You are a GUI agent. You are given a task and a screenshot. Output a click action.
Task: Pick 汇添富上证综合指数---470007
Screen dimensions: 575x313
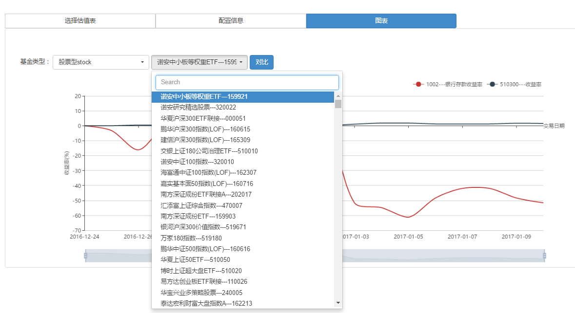point(243,206)
